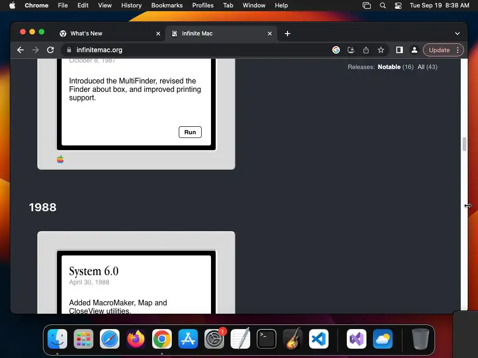This screenshot has width=478, height=358.
Task: Close the Infinite Mac tab
Action: tap(269, 34)
